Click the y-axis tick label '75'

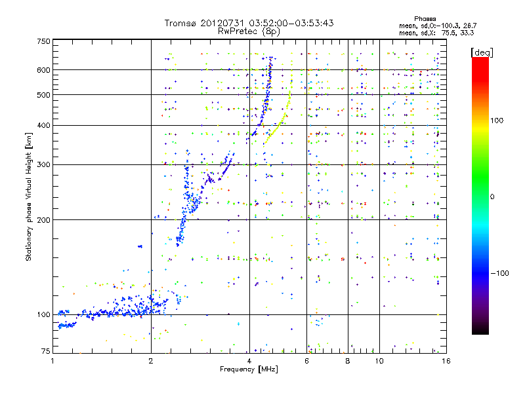(x=46, y=351)
